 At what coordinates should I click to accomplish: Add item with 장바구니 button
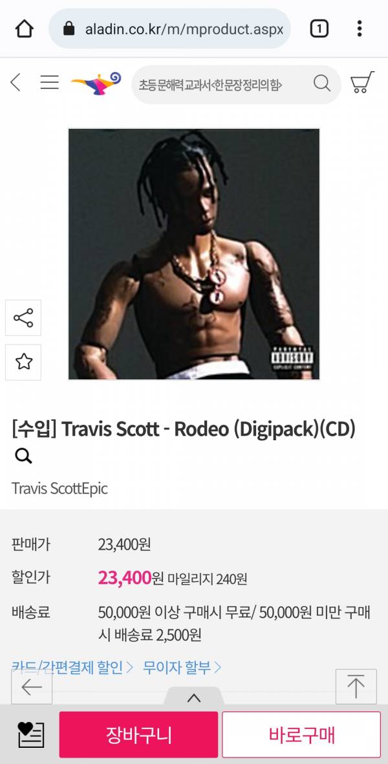(x=139, y=735)
